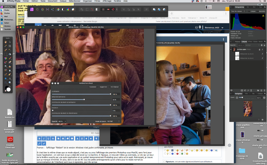The width and height of the screenshot is (267, 165).
Task: Select the Rectangular Marquee tool
Action: point(6,54)
